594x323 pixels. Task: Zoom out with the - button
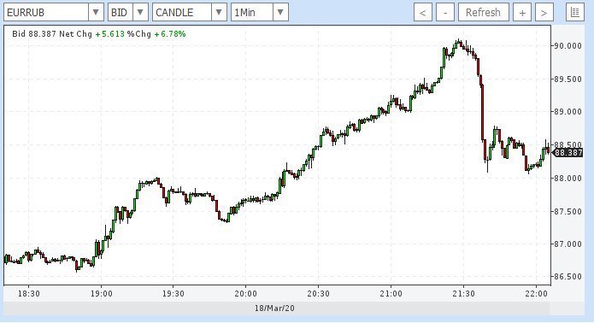[445, 13]
